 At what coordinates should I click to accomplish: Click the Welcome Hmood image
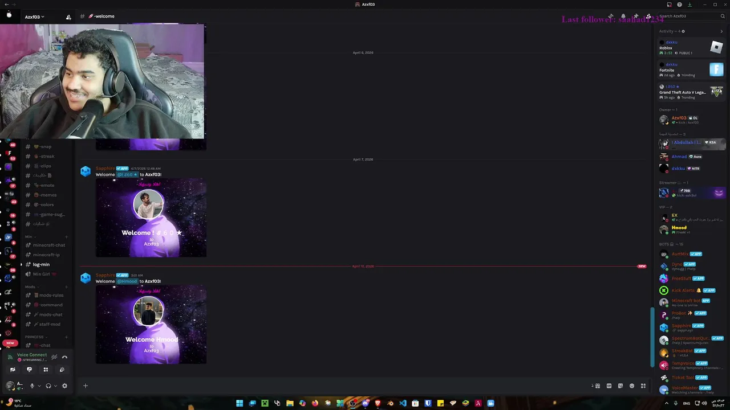pos(151,325)
